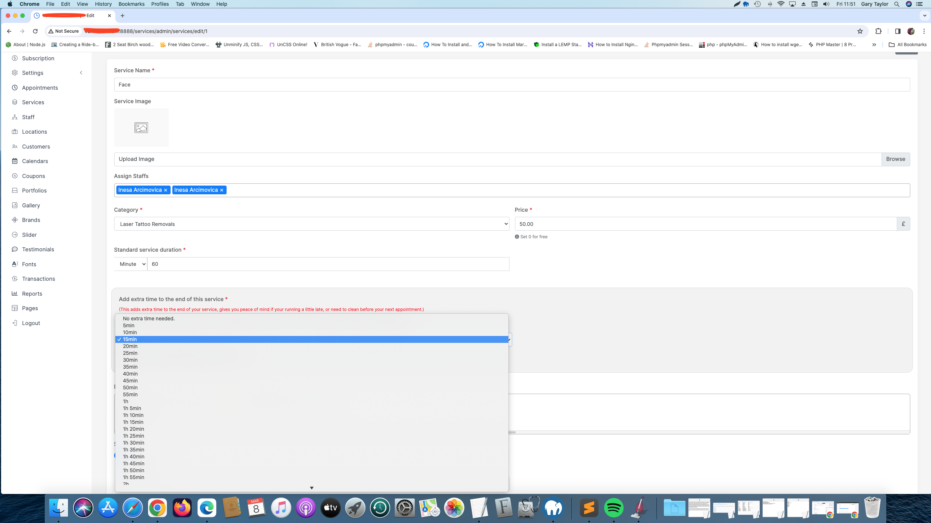Toggle the Chrome side panel icon
The height and width of the screenshot is (523, 931).
pyautogui.click(x=898, y=31)
